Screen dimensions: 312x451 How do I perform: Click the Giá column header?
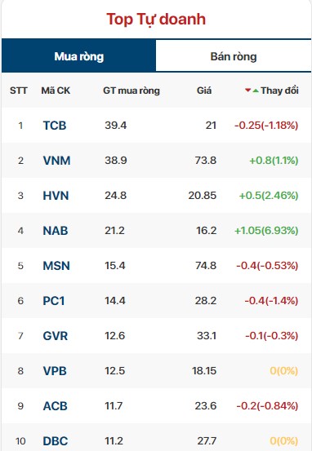coord(204,91)
